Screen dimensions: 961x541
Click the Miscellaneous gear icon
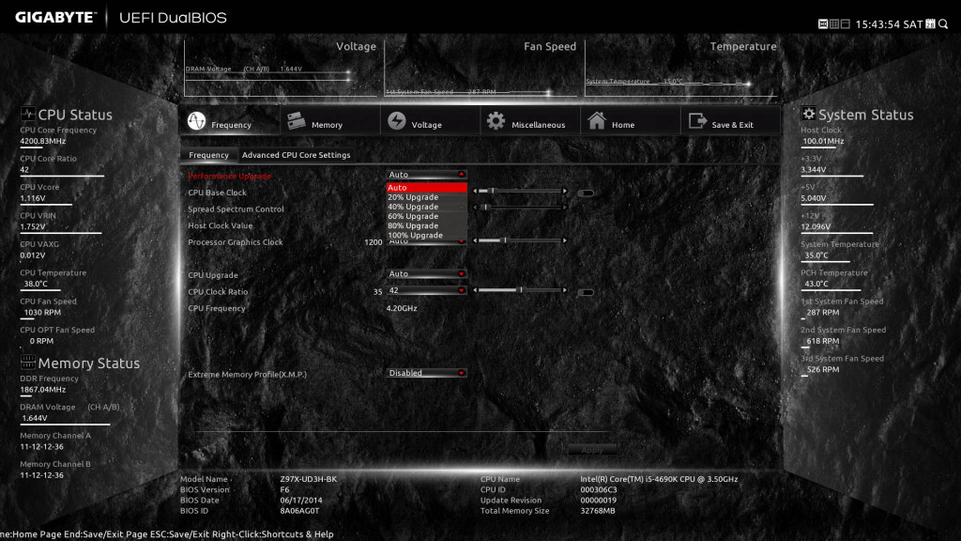click(496, 122)
